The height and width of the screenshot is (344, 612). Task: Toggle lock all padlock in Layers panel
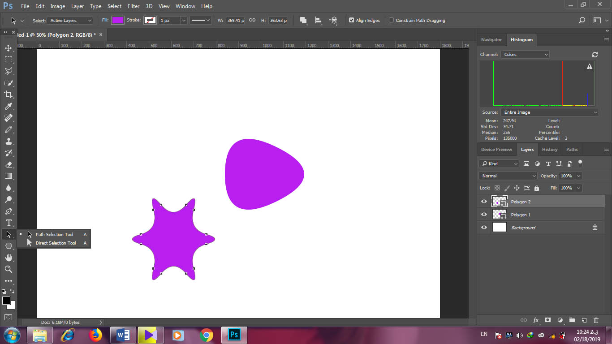(537, 188)
